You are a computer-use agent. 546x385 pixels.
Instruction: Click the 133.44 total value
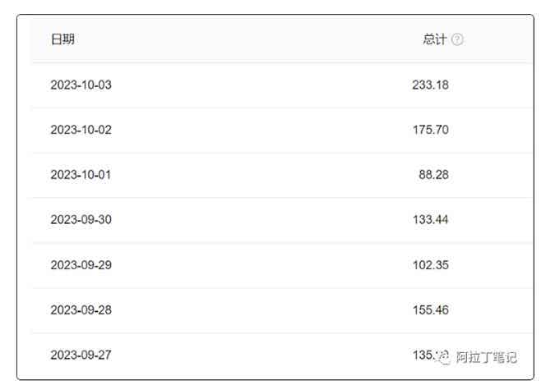coord(430,220)
